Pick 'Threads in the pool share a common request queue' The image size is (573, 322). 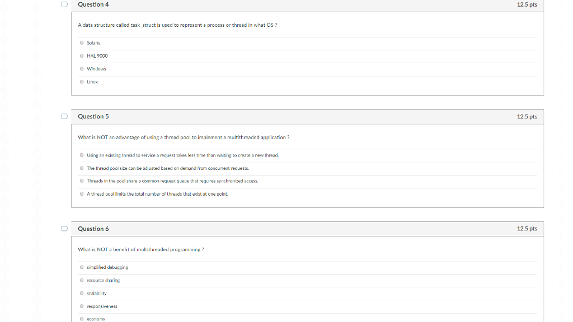click(82, 181)
